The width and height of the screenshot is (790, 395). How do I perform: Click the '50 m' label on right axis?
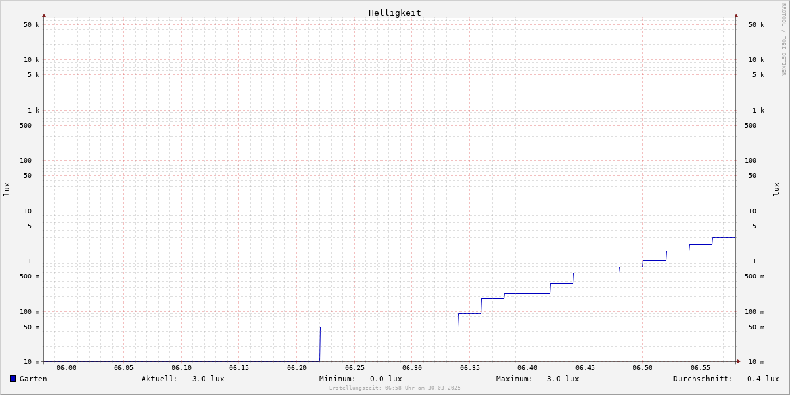coord(756,327)
